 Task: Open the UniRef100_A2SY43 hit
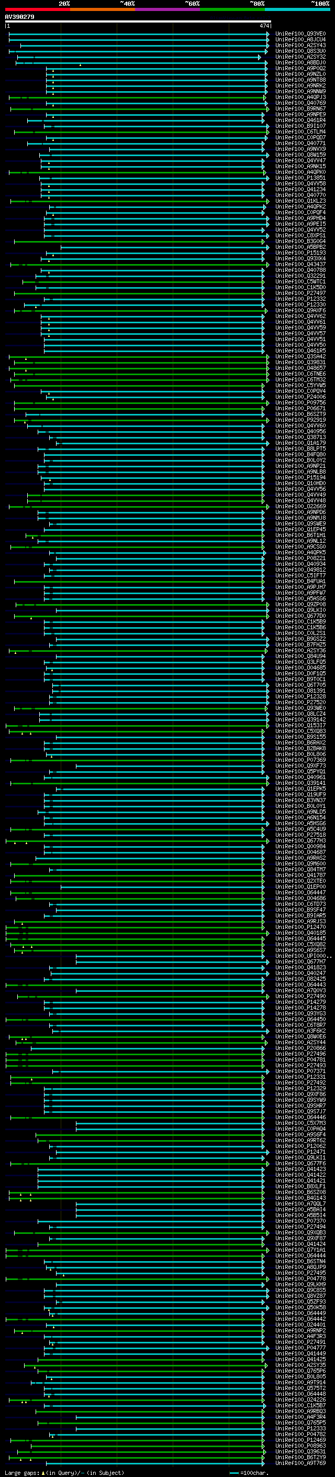[300, 45]
